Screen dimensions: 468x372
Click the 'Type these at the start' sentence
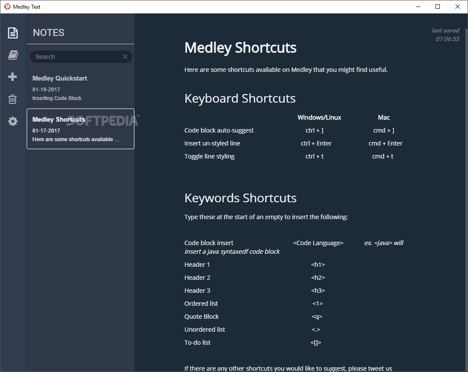266,217
